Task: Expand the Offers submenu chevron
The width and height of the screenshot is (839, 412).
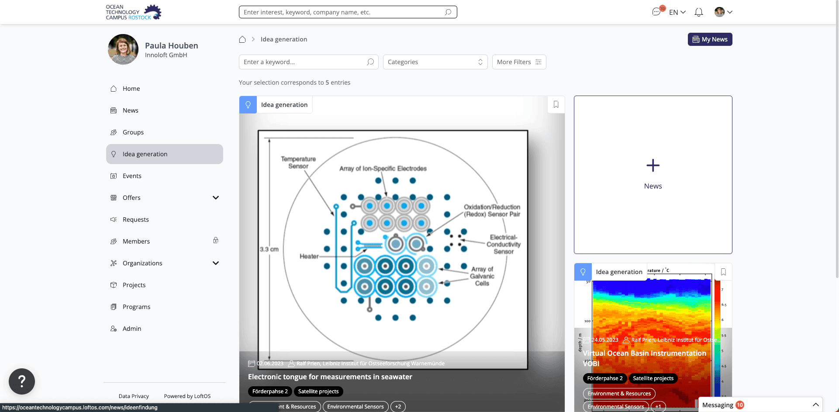Action: 216,198
